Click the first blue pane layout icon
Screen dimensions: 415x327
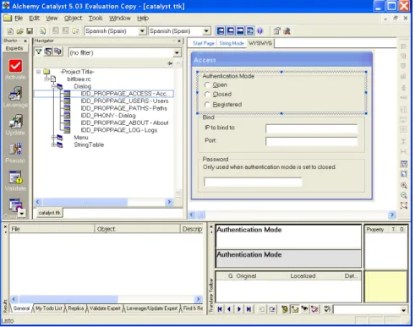pyautogui.click(x=221, y=30)
